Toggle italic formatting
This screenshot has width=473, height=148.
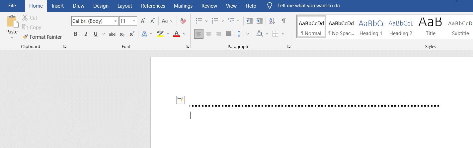coord(86,34)
